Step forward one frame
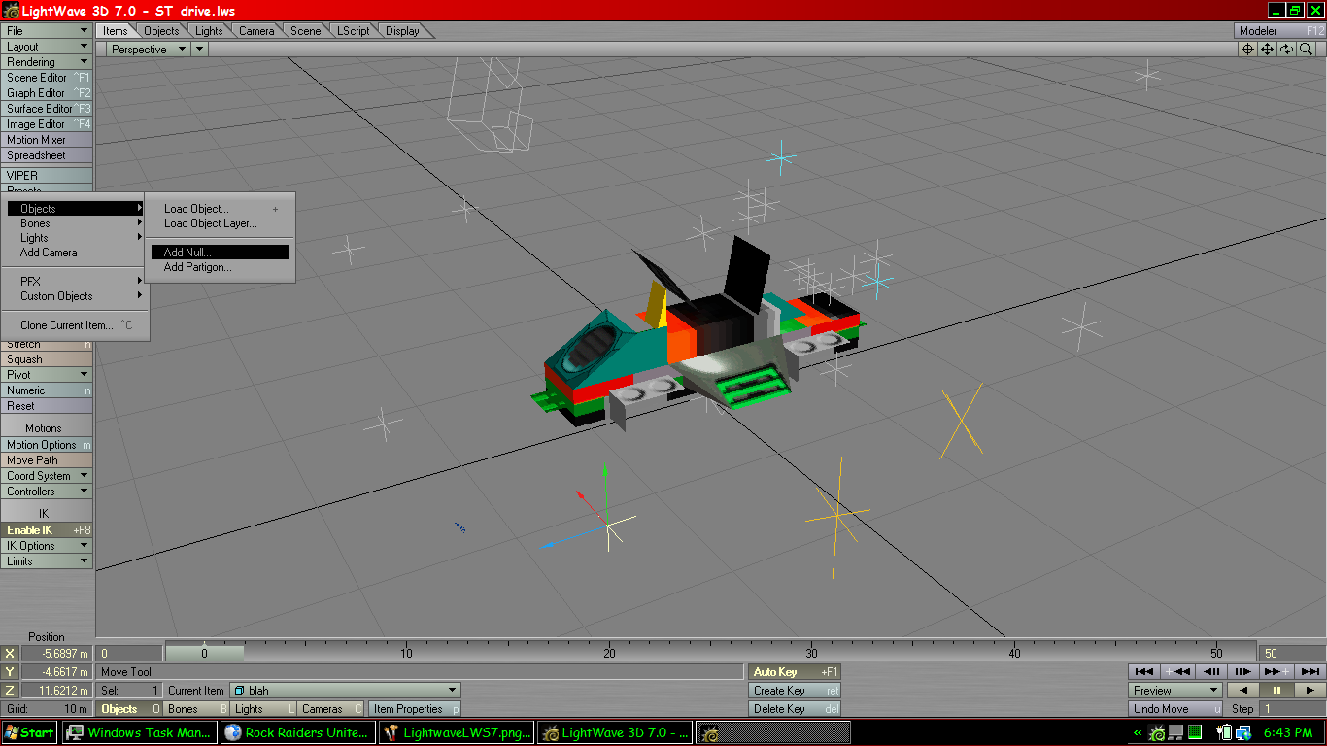Image resolution: width=1327 pixels, height=746 pixels. 1242,671
